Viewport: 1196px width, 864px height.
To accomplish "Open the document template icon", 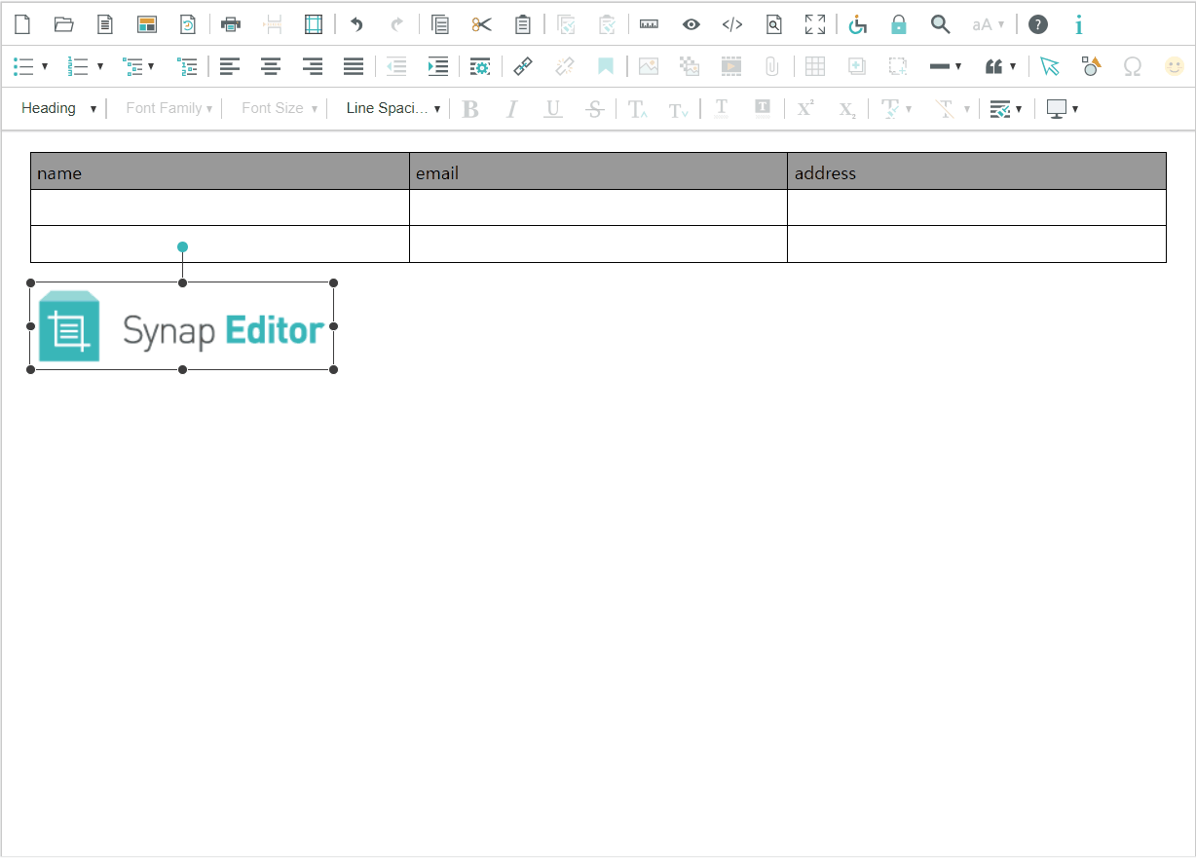I will click(105, 24).
